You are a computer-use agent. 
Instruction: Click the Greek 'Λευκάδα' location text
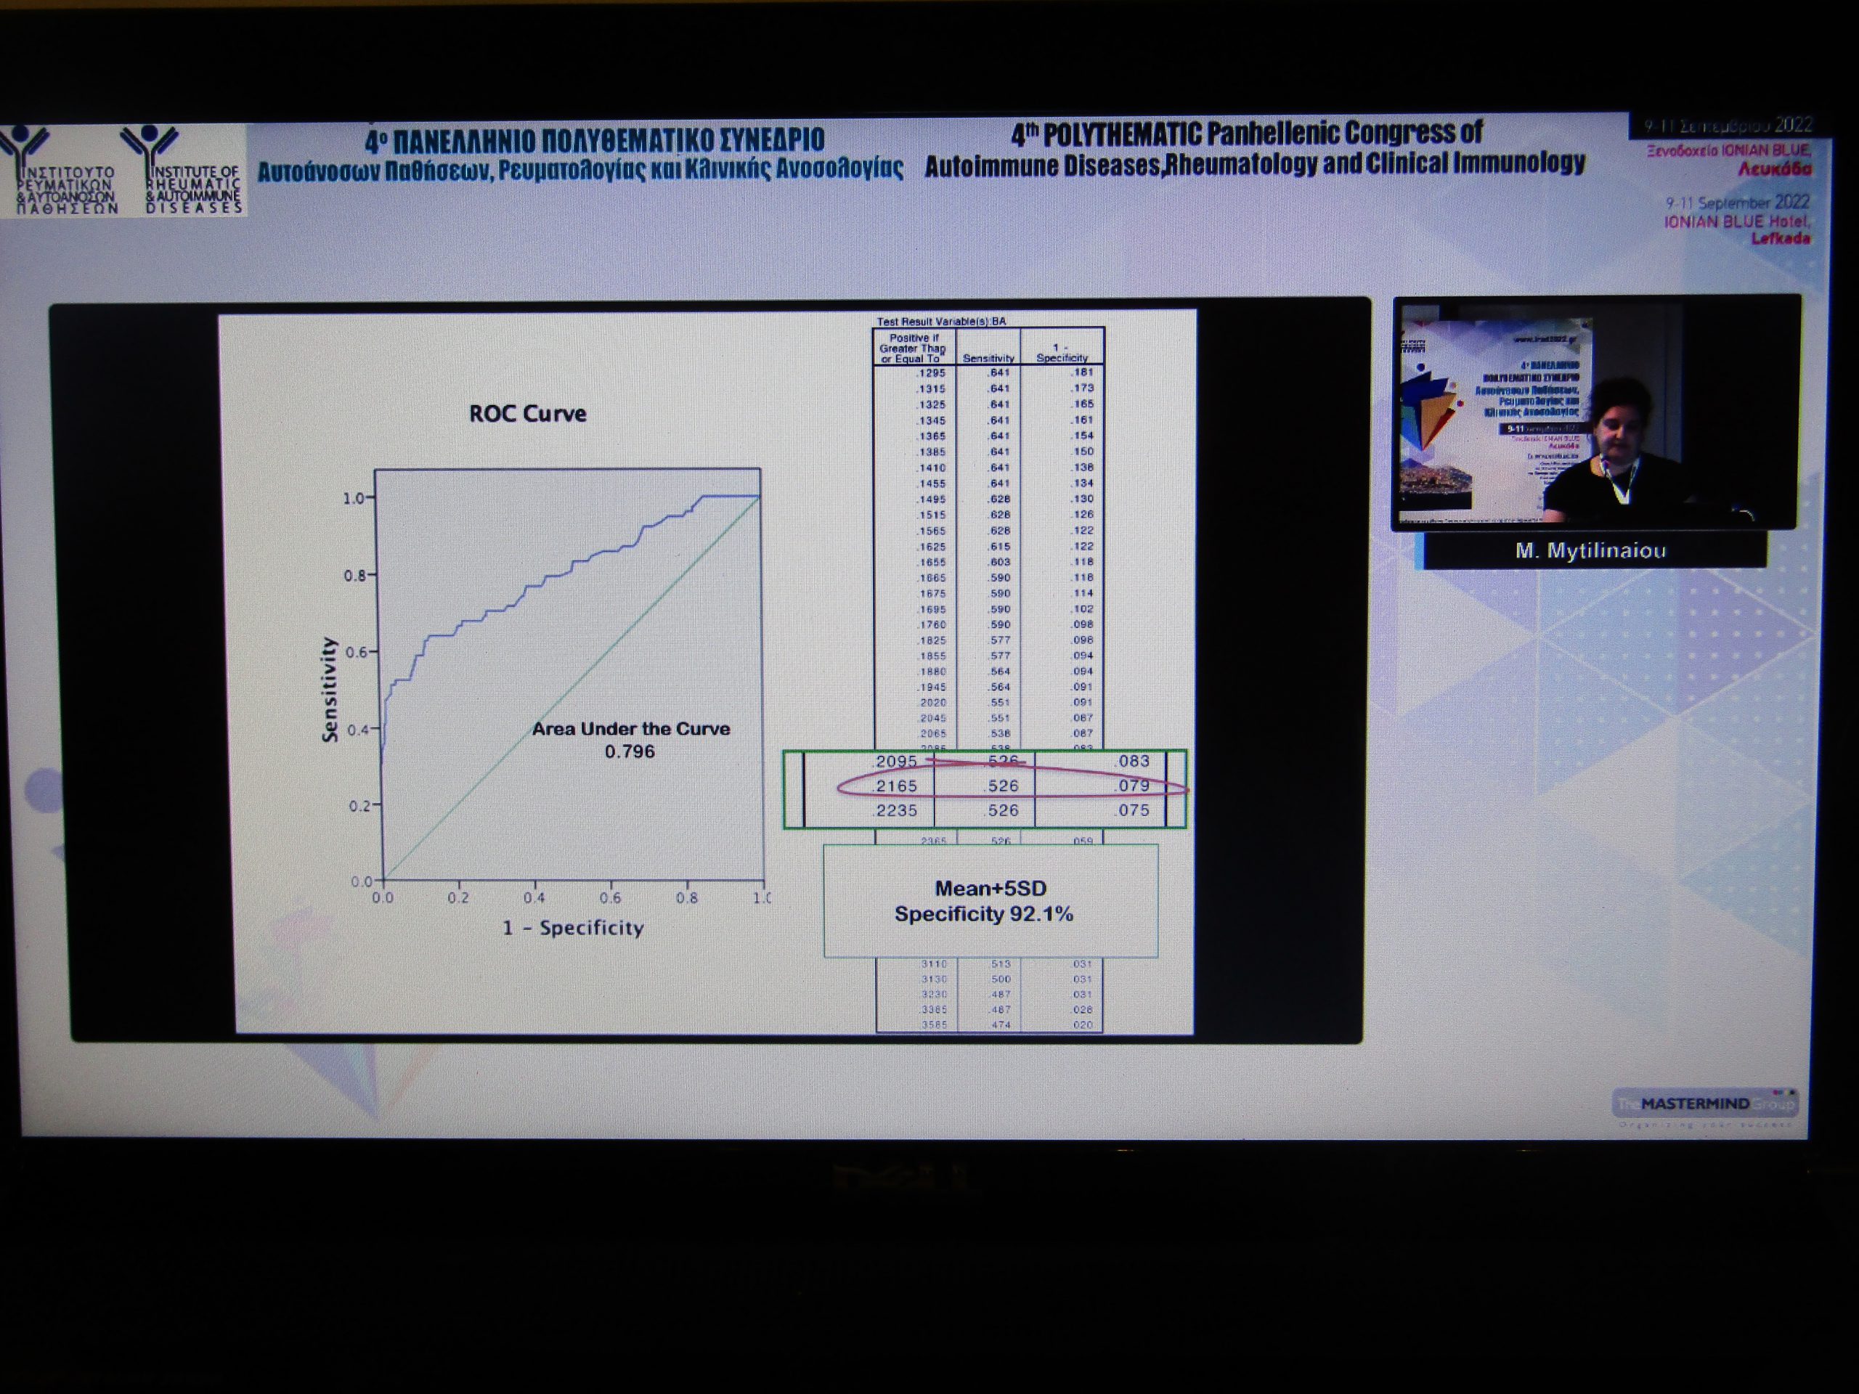[1775, 169]
